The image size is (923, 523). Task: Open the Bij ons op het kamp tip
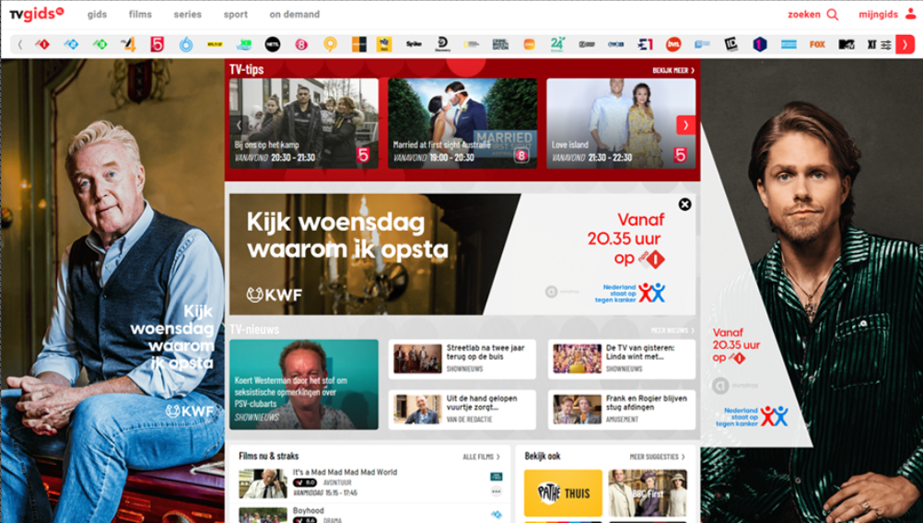pyautogui.click(x=304, y=123)
